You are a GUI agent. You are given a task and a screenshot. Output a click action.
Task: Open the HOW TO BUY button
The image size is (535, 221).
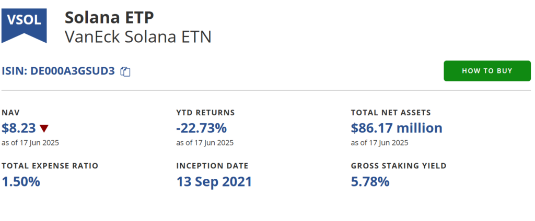pos(487,71)
